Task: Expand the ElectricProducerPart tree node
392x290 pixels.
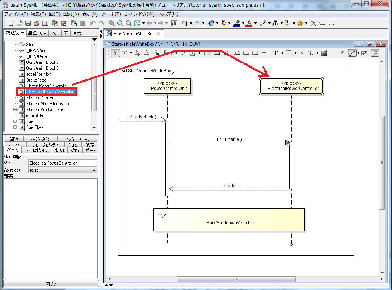Action: point(15,110)
